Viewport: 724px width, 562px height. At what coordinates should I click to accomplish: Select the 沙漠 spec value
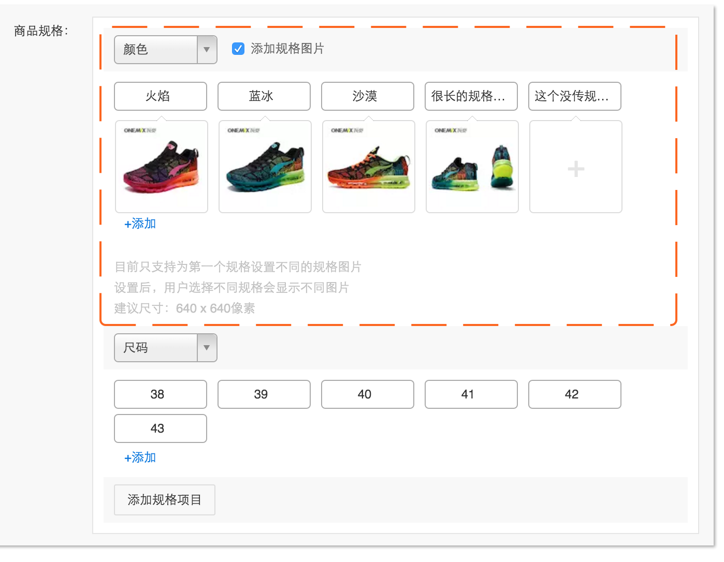[x=368, y=96]
